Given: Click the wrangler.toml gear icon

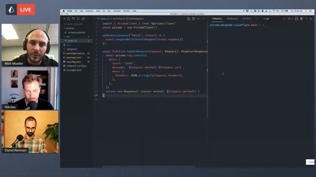Looking at the screenshot, I should (64, 70).
